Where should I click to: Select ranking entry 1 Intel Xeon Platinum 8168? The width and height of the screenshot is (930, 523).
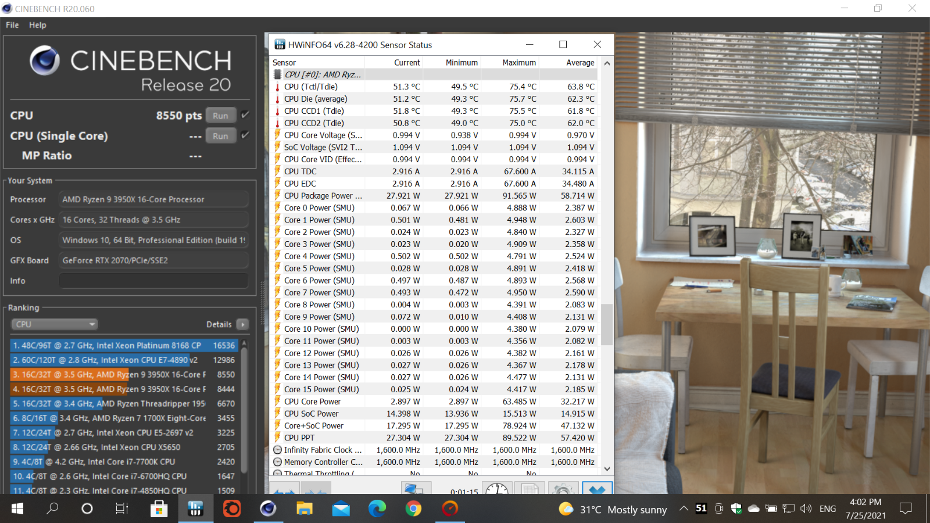124,345
